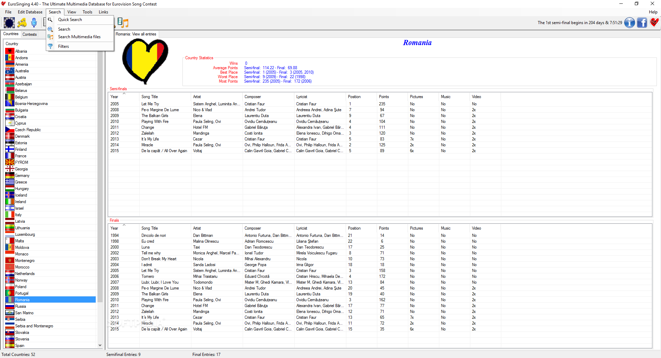Sort semi-finals table by Points column
Screen dimensions: 661x358
tap(392, 97)
